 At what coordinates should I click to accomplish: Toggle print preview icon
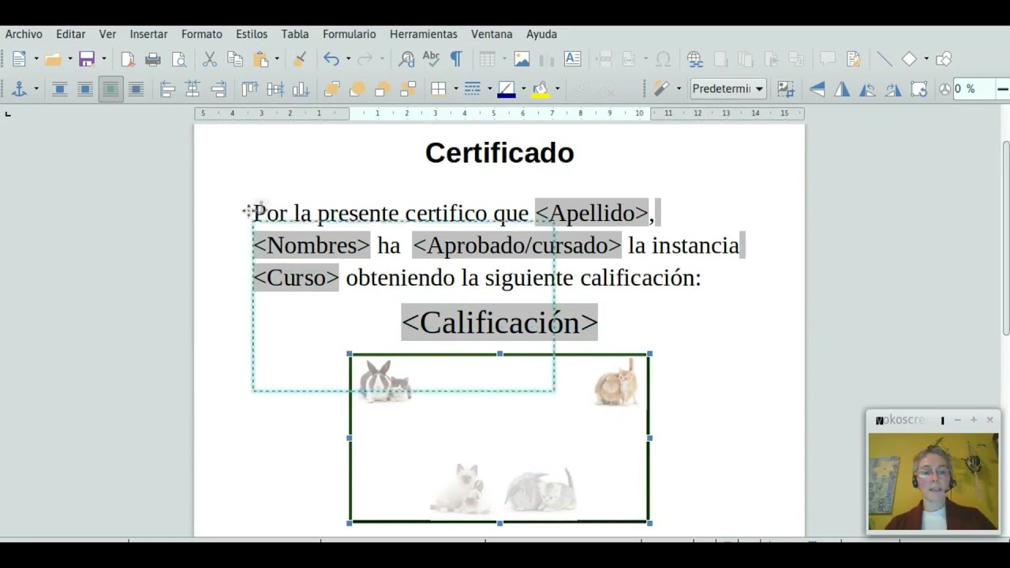179,59
